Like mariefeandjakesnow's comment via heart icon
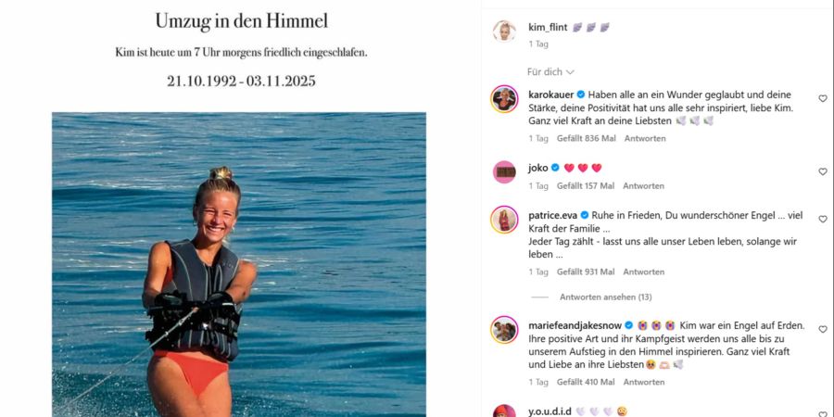Image resolution: width=834 pixels, height=417 pixels. (823, 329)
